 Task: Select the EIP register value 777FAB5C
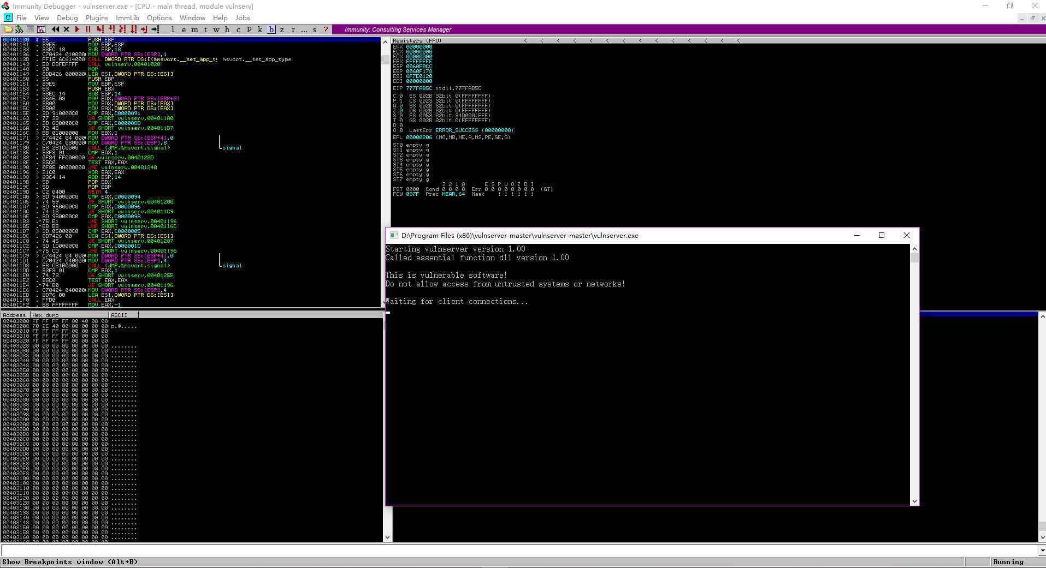click(418, 88)
